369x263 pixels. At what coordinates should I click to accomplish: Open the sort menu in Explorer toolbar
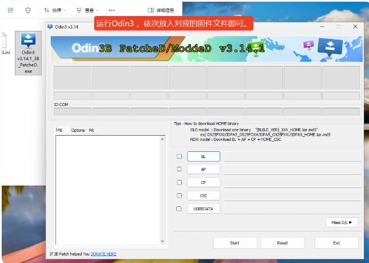54,10
